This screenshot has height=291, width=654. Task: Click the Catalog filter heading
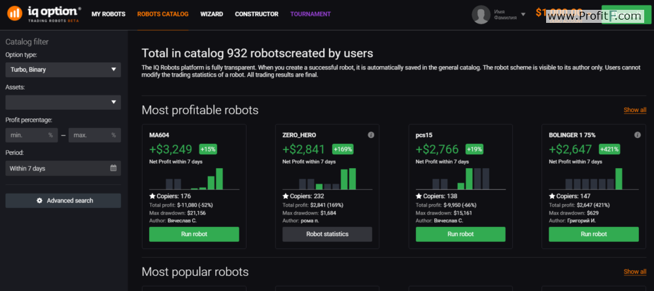click(x=27, y=42)
